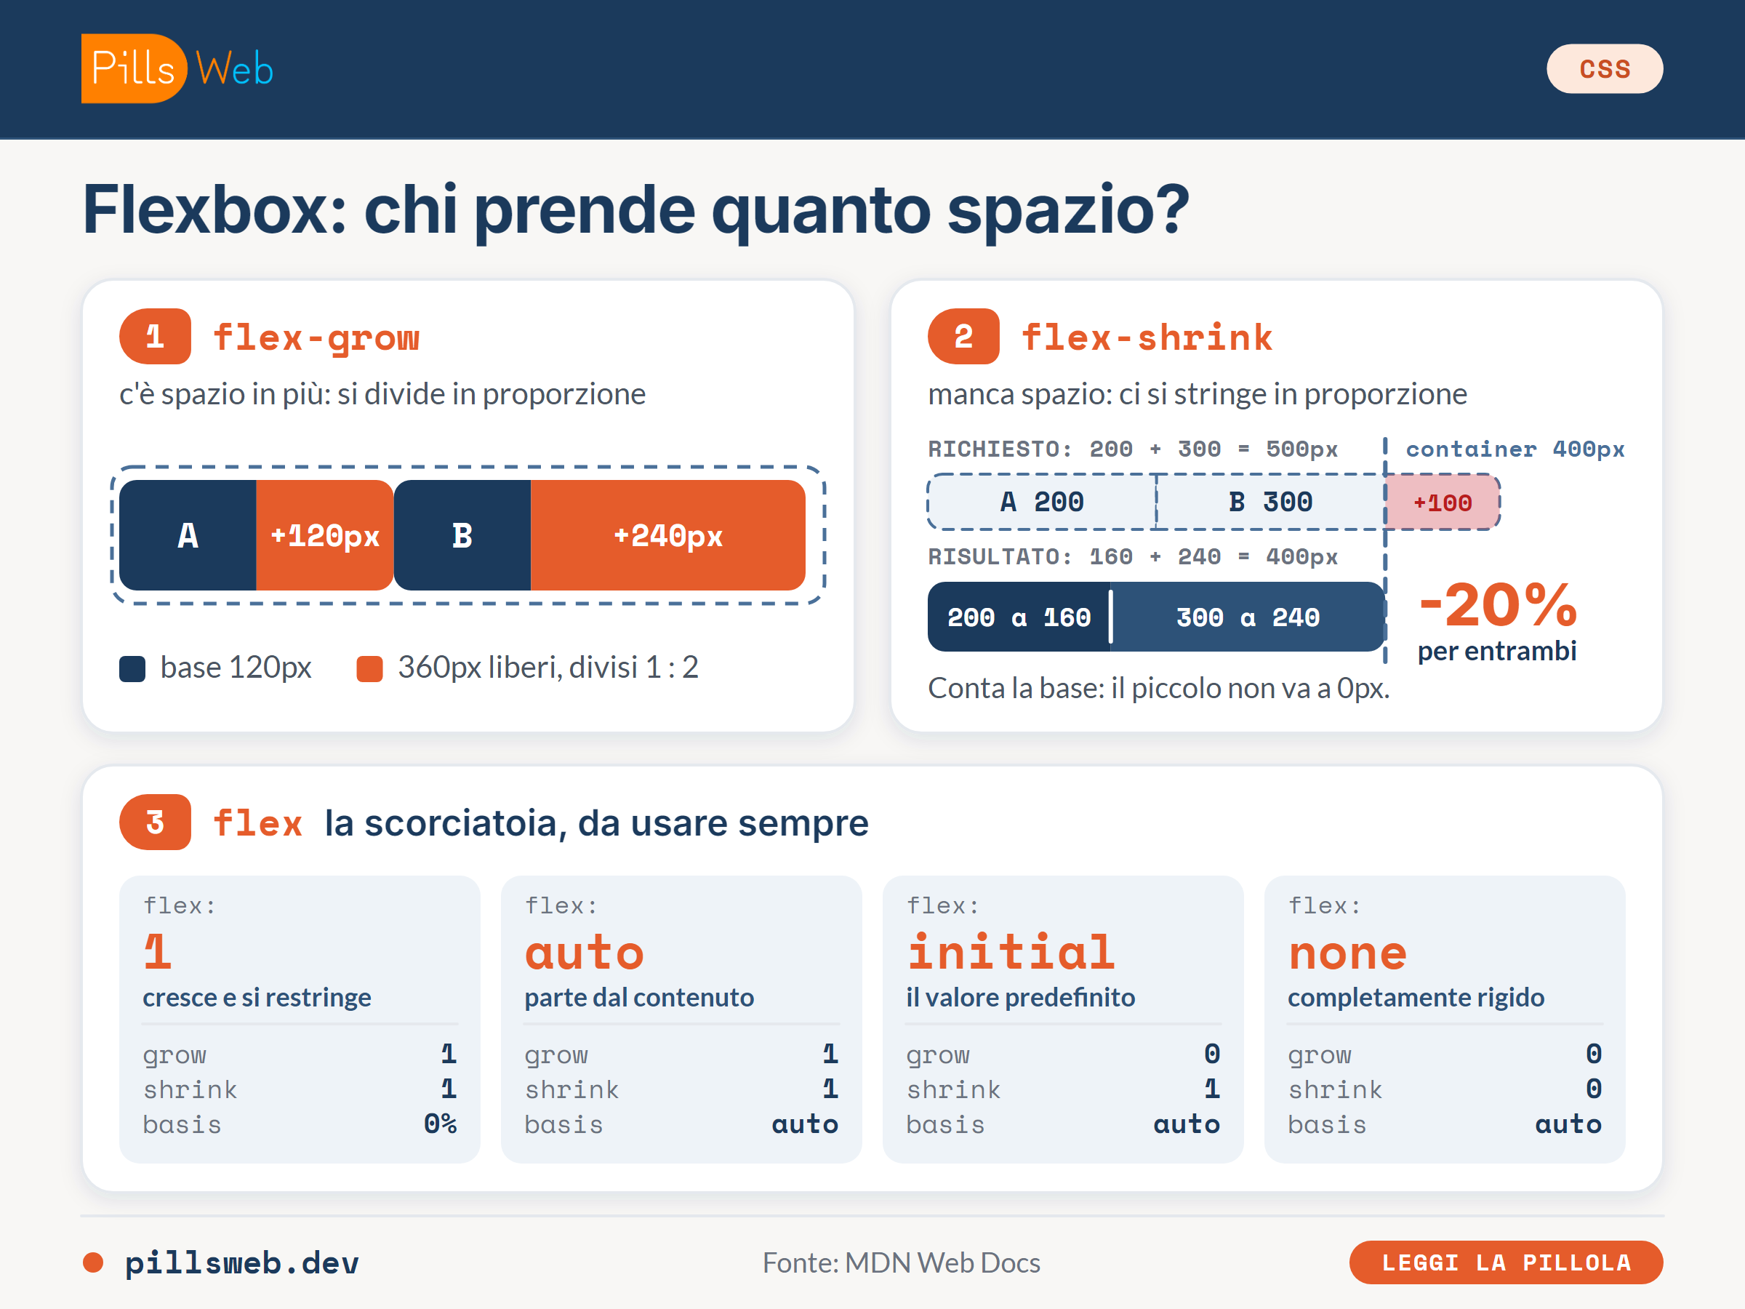Image resolution: width=1745 pixels, height=1309 pixels.
Task: Click the 'flex-shrink' heading
Action: 1147,337
